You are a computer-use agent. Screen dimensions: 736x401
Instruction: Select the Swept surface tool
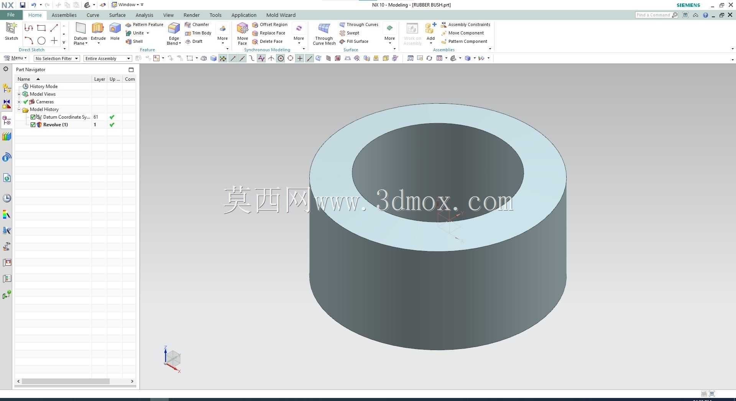[x=349, y=33]
